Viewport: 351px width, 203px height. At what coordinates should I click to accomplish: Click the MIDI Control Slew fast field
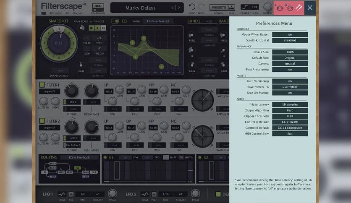click(290, 133)
